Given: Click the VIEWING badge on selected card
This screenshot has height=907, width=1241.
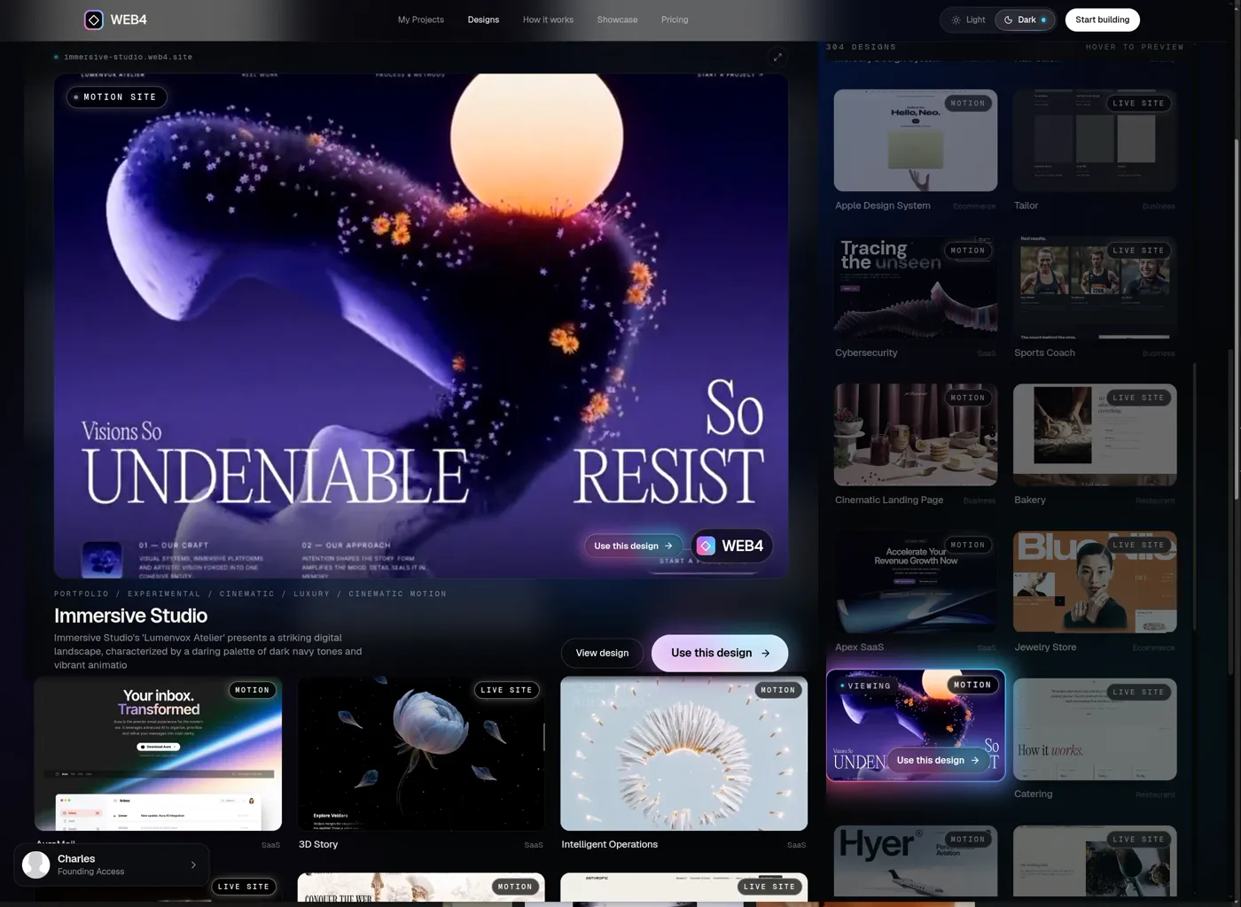Looking at the screenshot, I should point(864,686).
